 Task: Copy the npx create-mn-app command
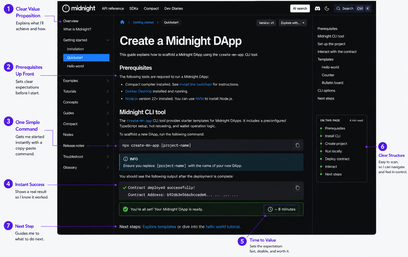pos(297,145)
